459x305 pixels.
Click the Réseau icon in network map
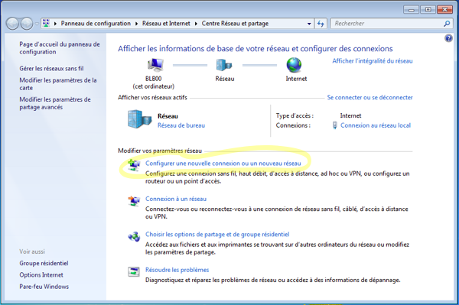click(x=224, y=65)
